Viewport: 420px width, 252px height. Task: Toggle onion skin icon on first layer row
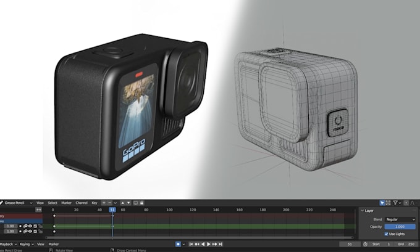coord(25,226)
